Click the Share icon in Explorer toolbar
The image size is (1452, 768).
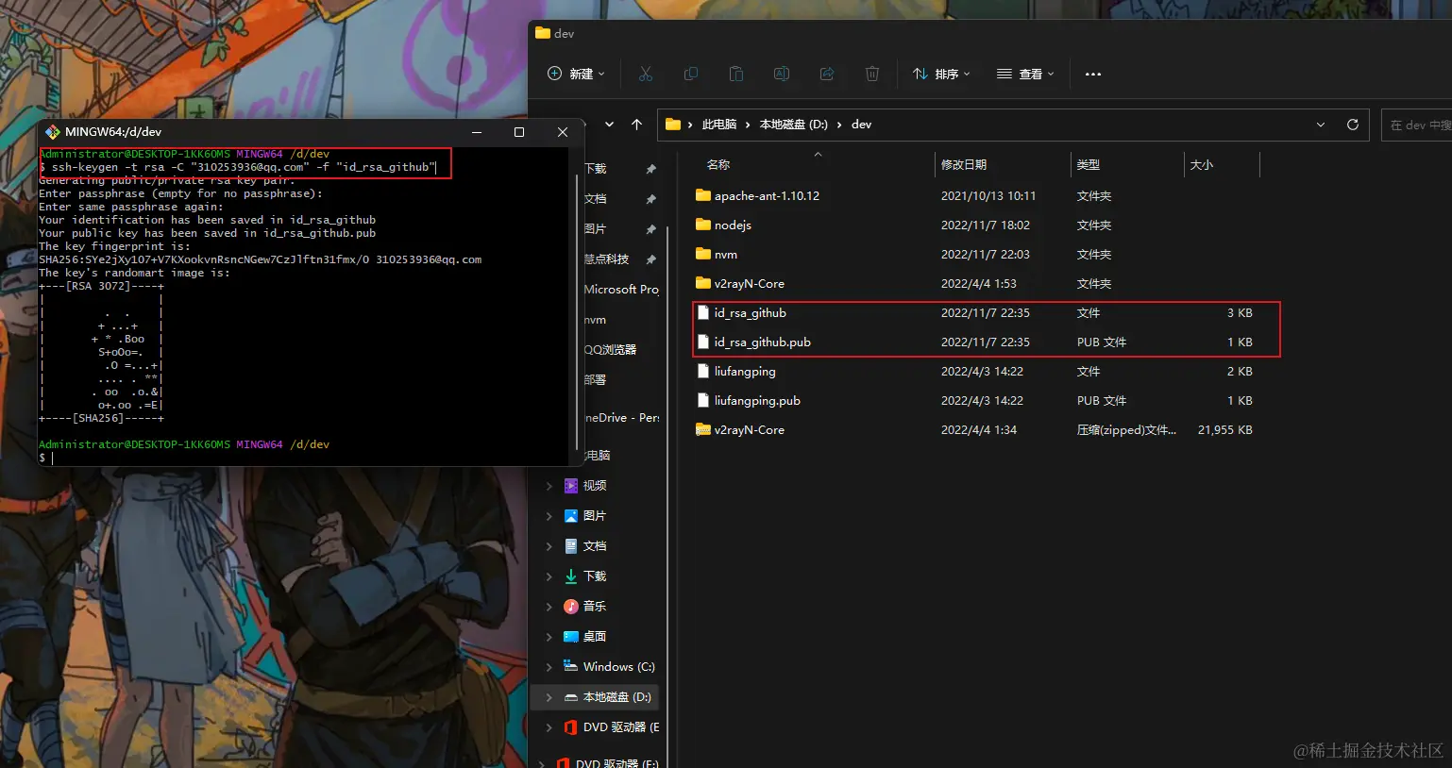pyautogui.click(x=827, y=74)
